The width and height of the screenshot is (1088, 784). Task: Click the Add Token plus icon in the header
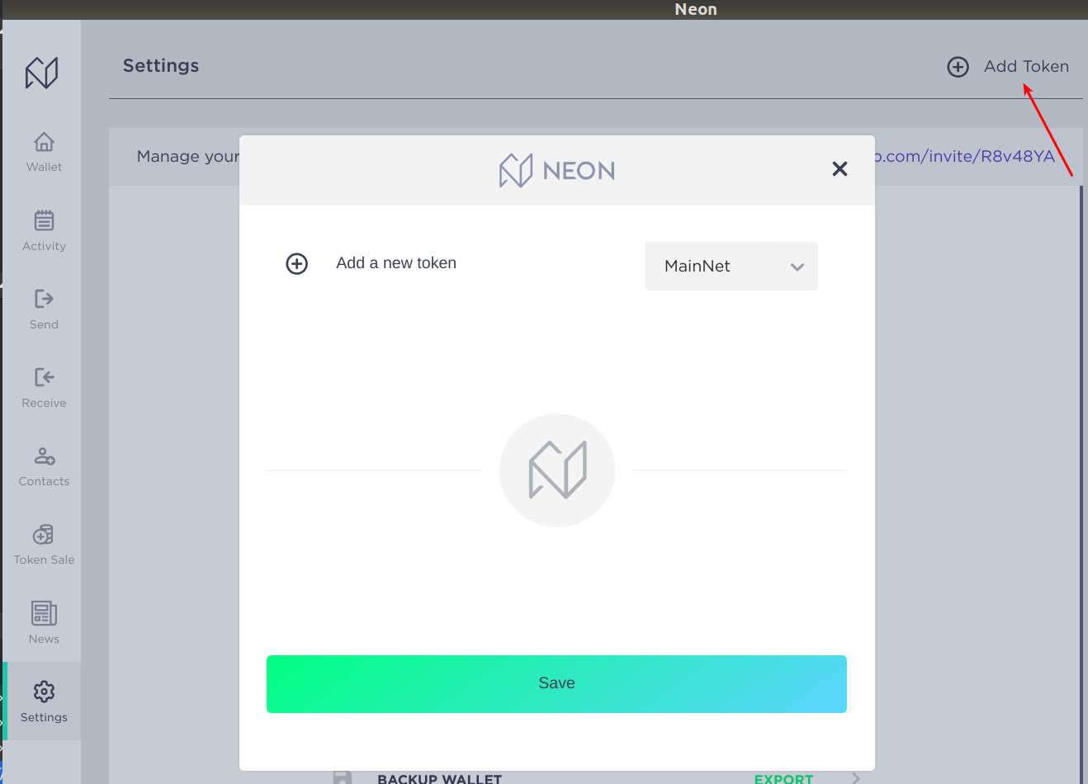click(958, 67)
